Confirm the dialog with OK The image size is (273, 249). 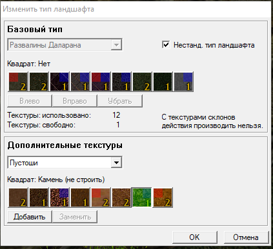[x=195, y=237]
